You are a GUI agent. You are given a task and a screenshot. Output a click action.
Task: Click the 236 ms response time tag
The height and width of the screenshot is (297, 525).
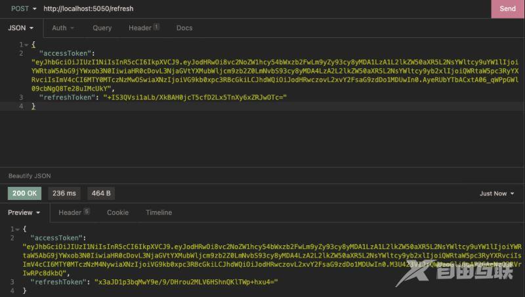click(x=64, y=193)
